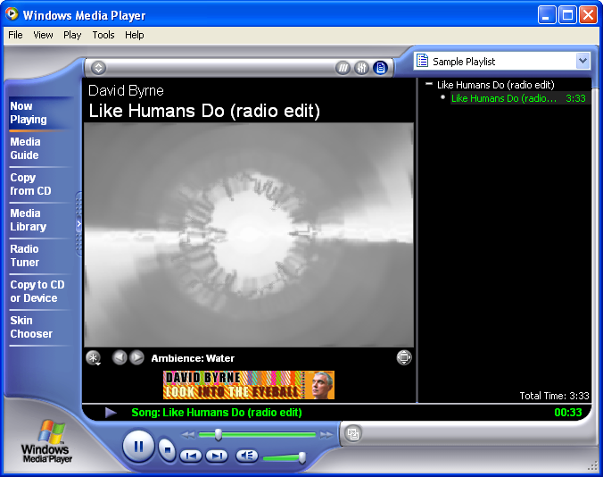This screenshot has width=603, height=477.
Task: Open visualization selection asterisk menu
Action: pyautogui.click(x=93, y=358)
